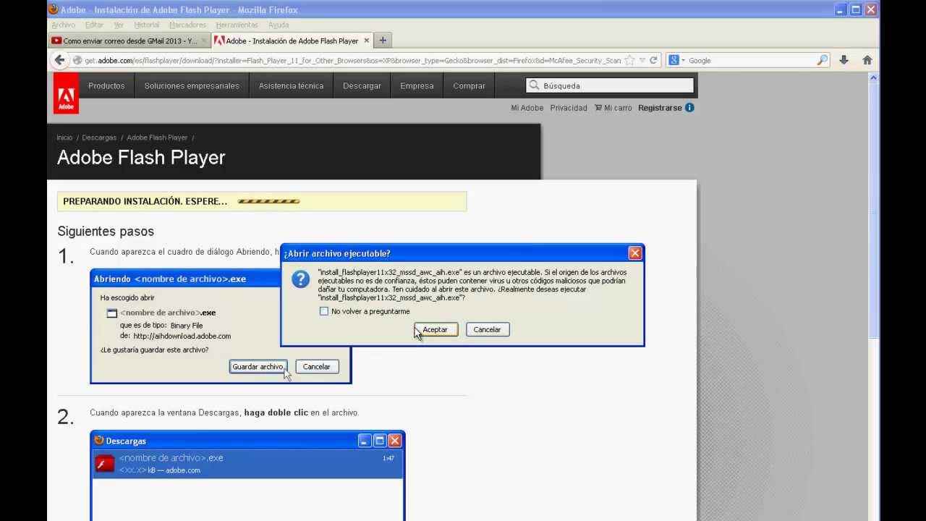Image resolution: width=926 pixels, height=521 pixels.
Task: Open Empresa in Adobe nav
Action: coord(417,85)
